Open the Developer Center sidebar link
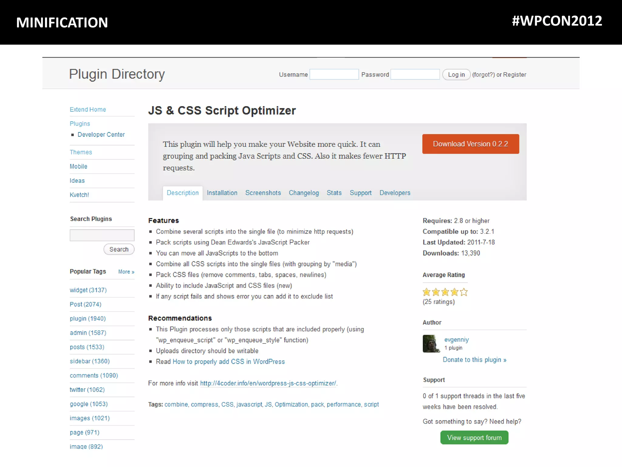Screen dimensions: 622x467 point(101,134)
